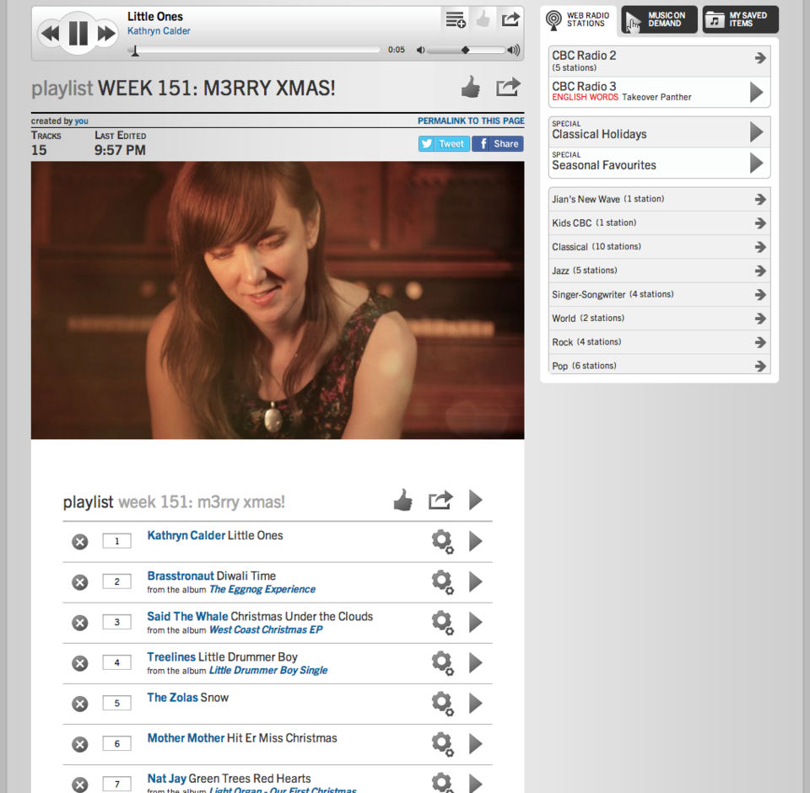Open the Said The Whale artist link
810x793 pixels.
(187, 617)
